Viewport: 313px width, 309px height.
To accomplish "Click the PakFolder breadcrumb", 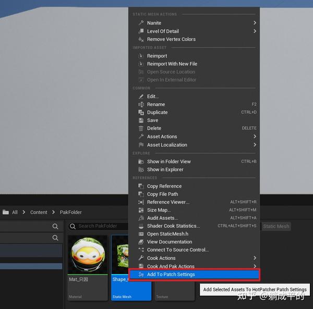I will [x=70, y=212].
